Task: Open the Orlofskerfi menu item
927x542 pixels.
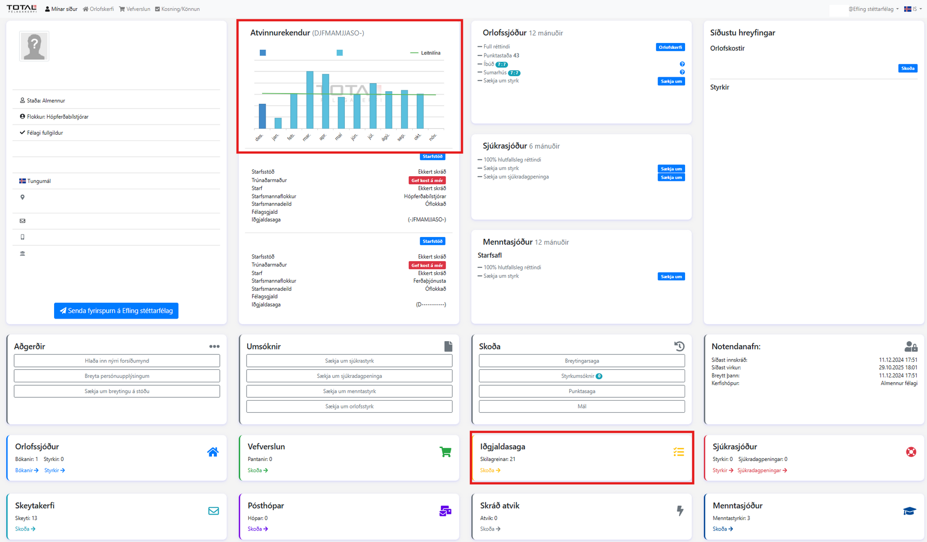Action: click(x=98, y=9)
